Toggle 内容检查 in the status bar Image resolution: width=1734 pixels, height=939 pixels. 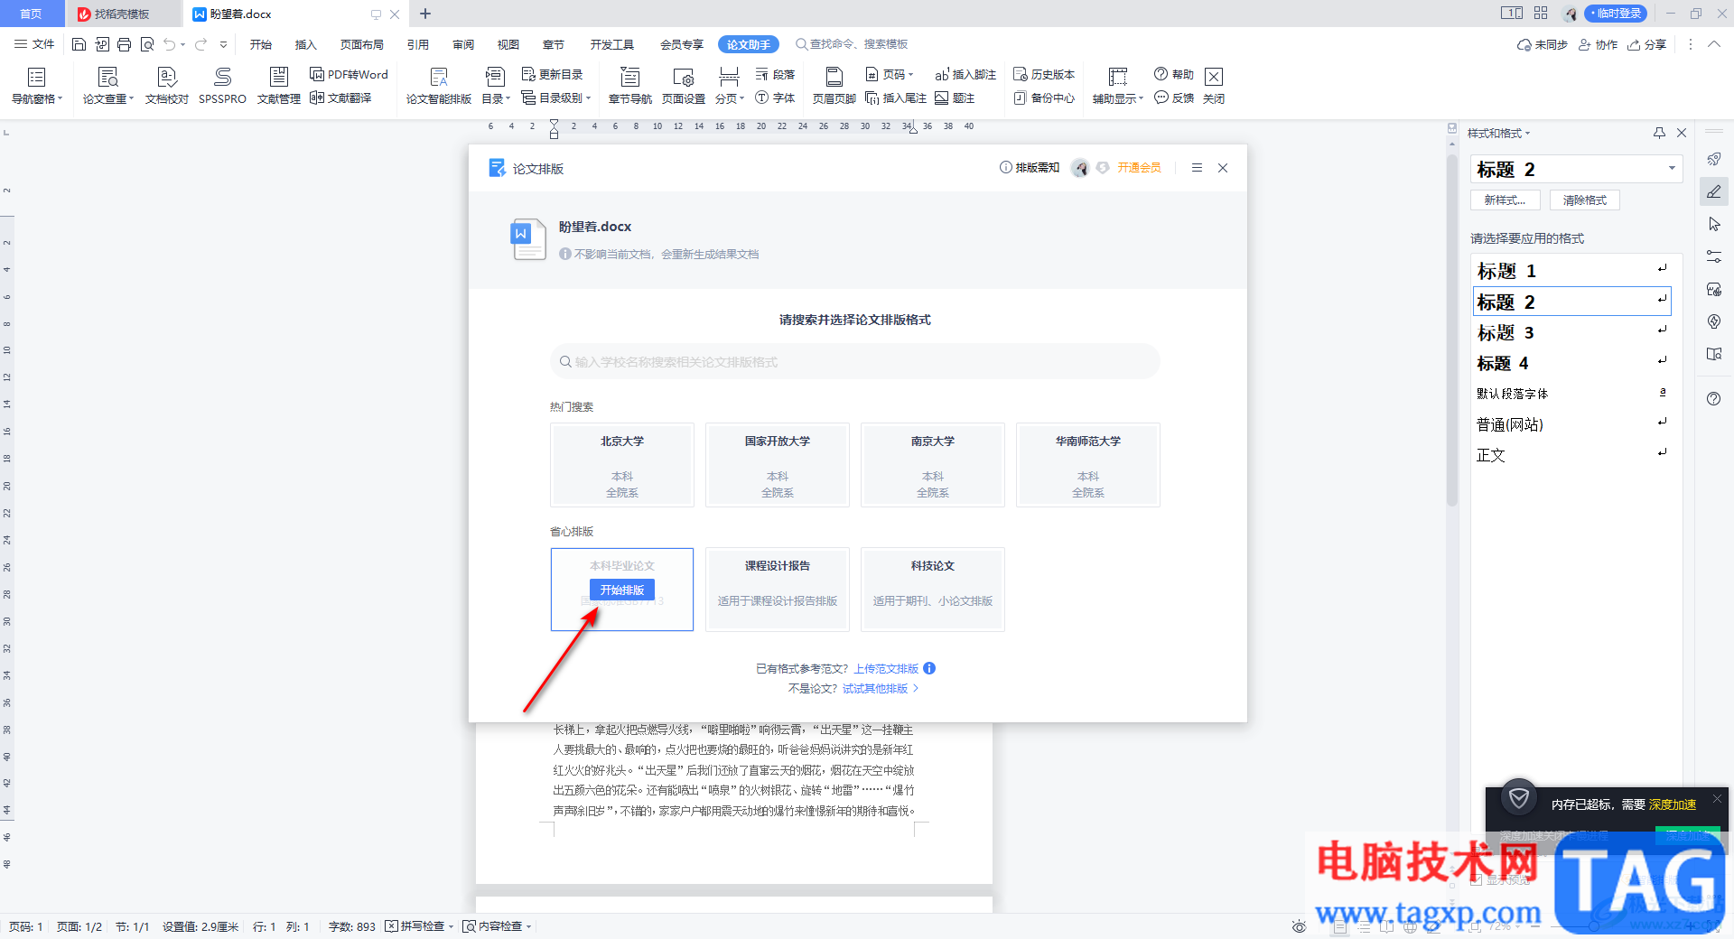[x=497, y=926]
